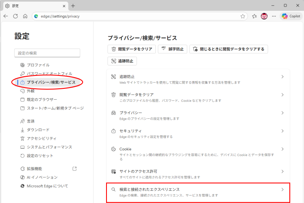Click the favorite star in address bar

(x=243, y=16)
